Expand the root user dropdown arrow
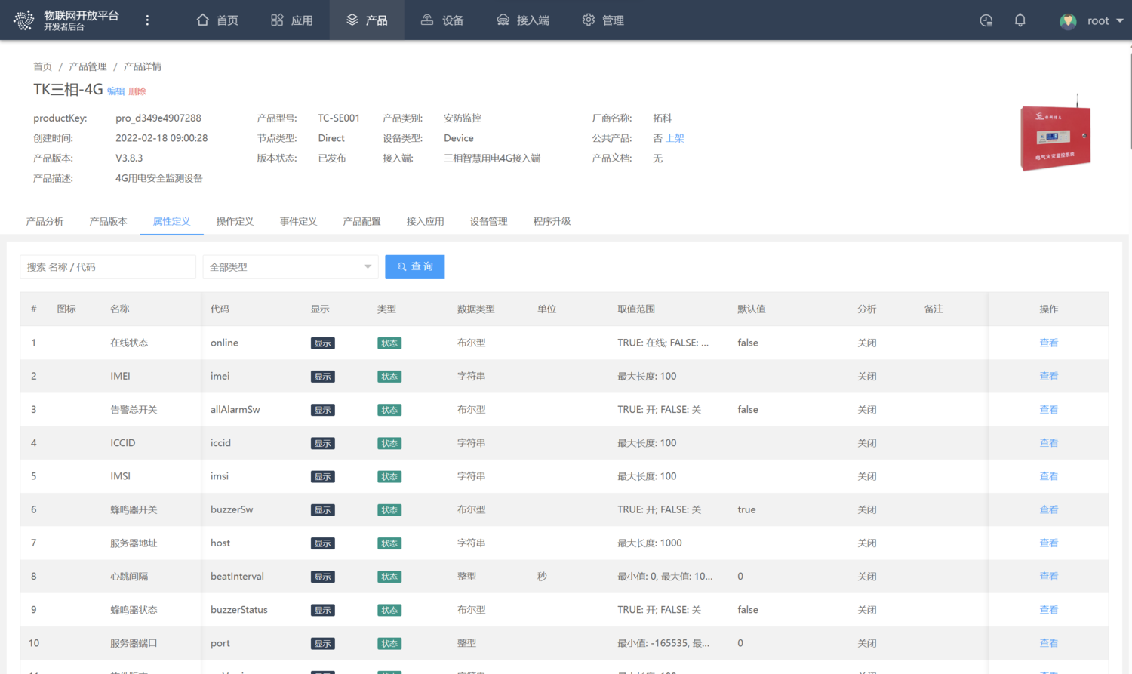This screenshot has width=1132, height=674. point(1120,21)
